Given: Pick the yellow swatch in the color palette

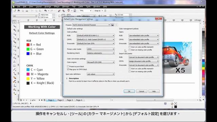Looking at the screenshot, I should (x=203, y=68).
